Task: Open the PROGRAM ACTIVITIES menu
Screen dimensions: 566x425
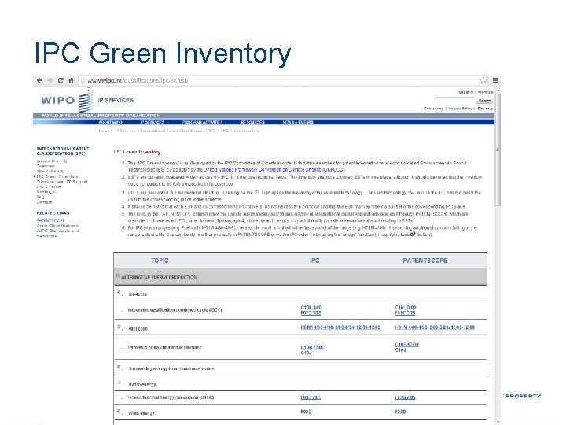Action: click(203, 122)
